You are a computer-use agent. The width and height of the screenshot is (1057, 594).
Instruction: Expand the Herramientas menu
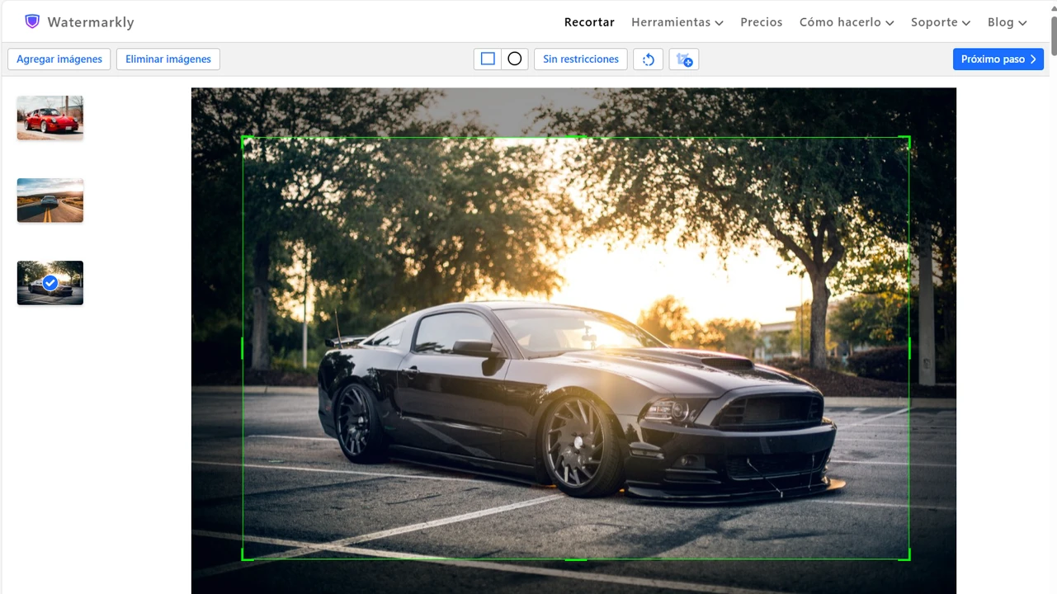pos(677,22)
